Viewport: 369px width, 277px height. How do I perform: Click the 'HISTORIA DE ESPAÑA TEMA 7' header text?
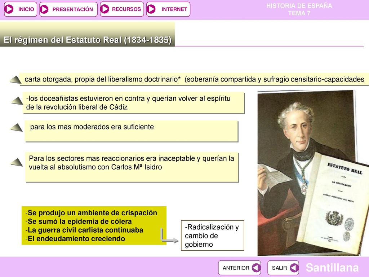(299, 9)
